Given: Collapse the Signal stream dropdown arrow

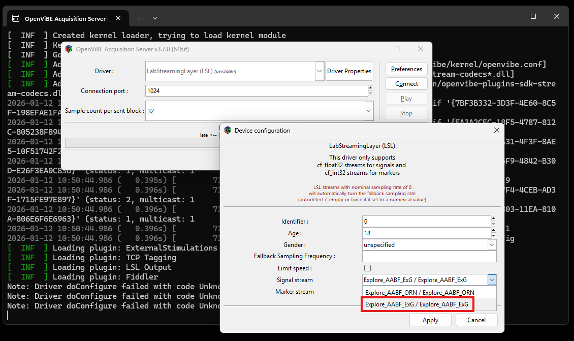Looking at the screenshot, I should pos(492,280).
